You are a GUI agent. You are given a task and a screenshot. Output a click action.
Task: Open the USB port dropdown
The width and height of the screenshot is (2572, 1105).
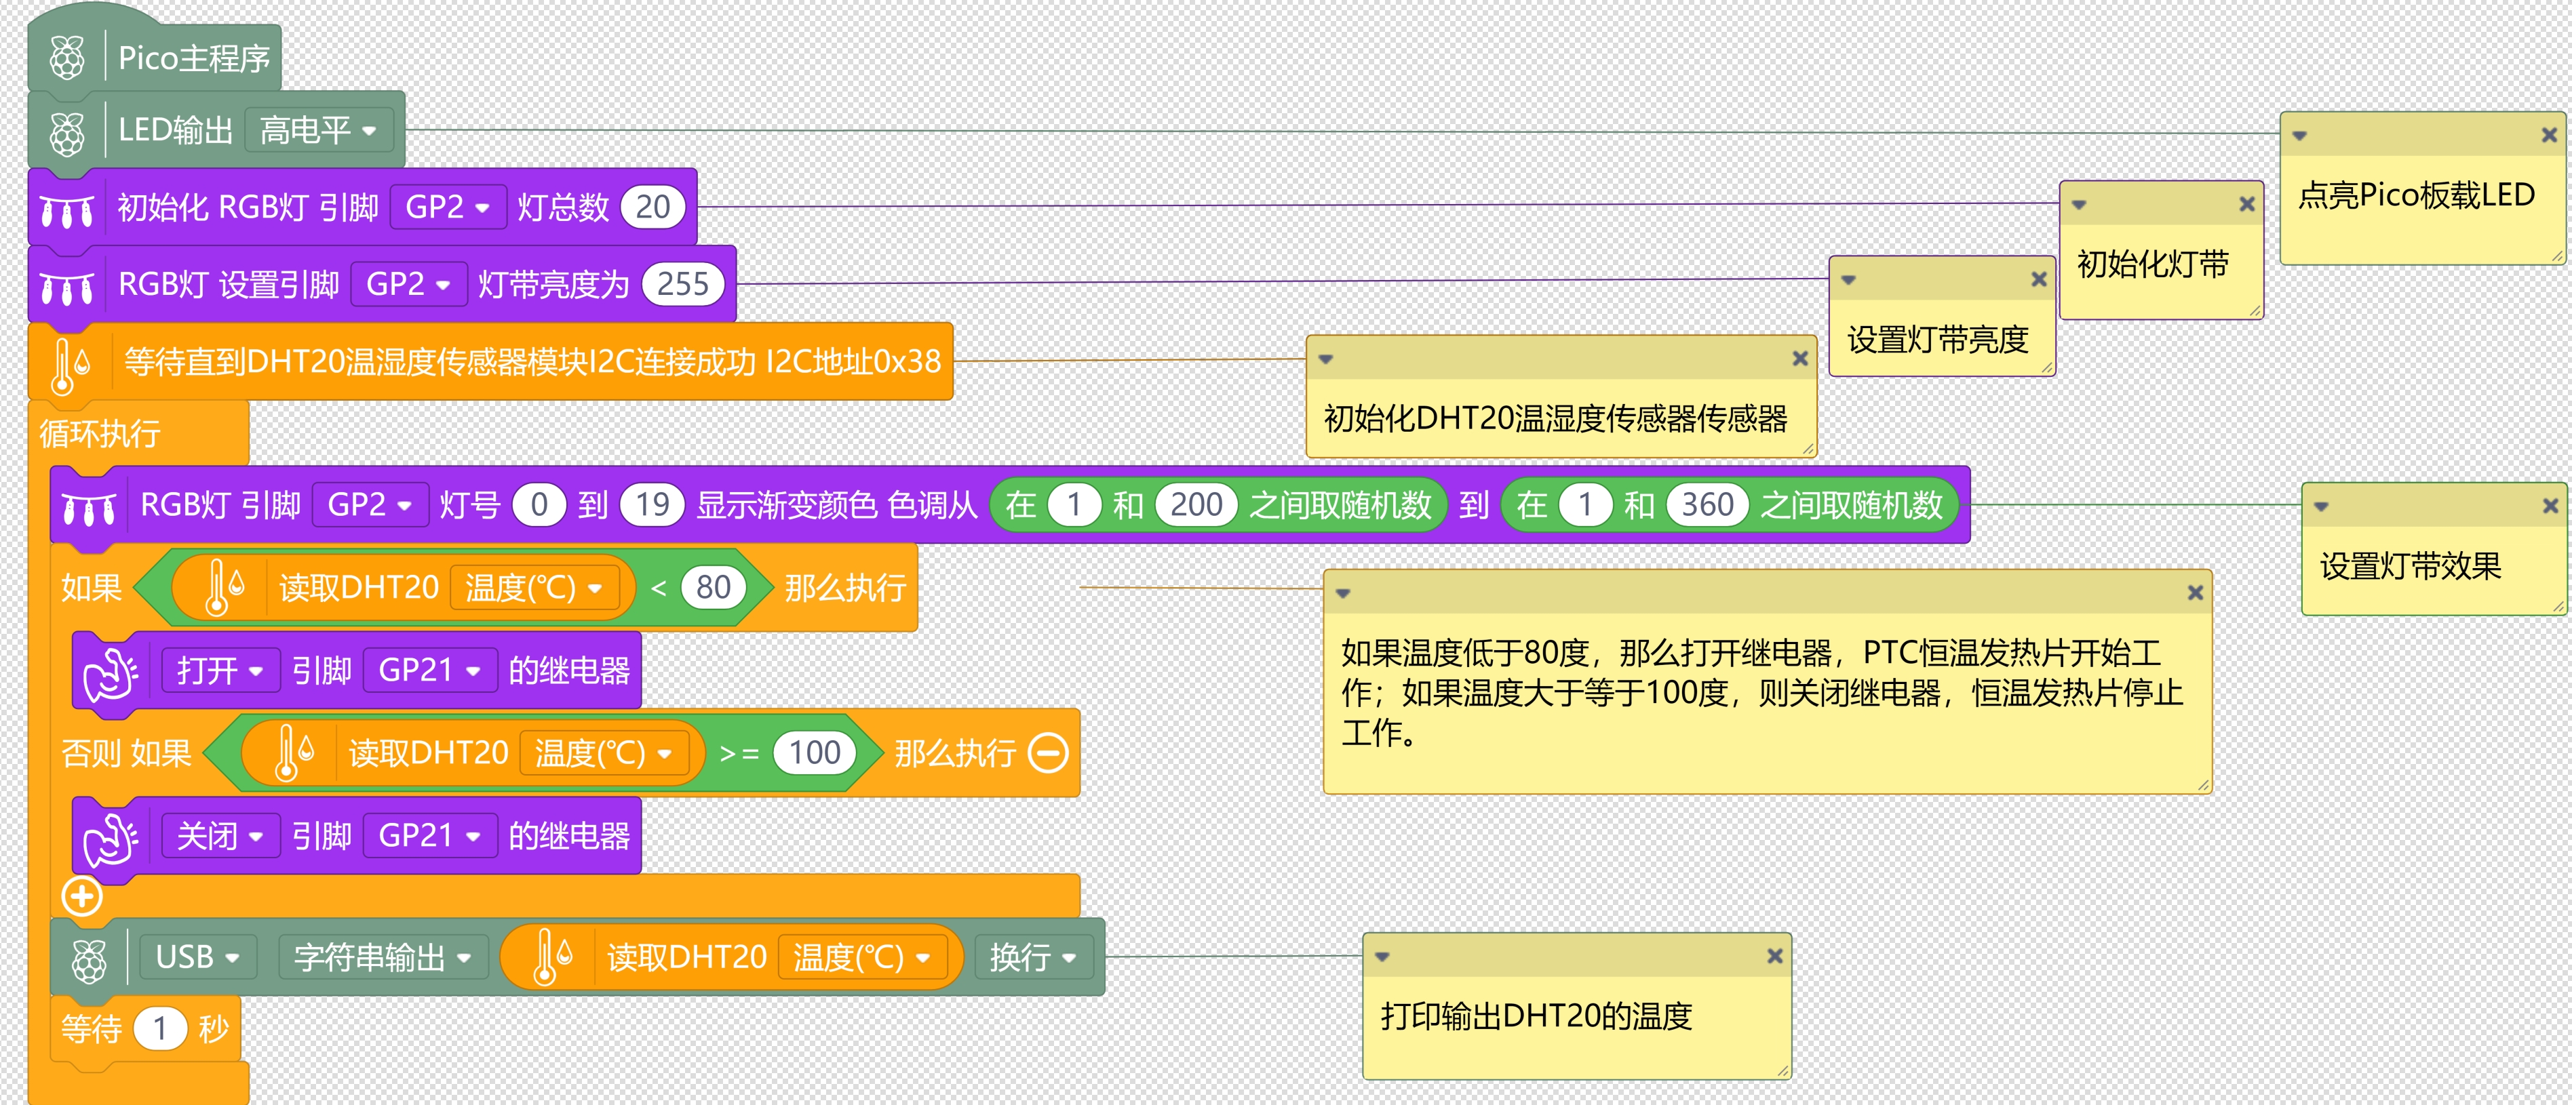pyautogui.click(x=197, y=957)
